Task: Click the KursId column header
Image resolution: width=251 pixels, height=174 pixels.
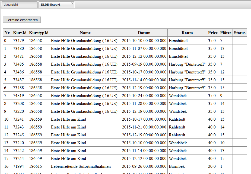Action: [20, 33]
